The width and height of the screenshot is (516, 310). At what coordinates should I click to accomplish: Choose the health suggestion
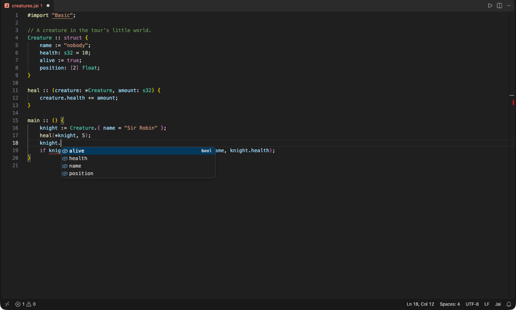pyautogui.click(x=138, y=158)
